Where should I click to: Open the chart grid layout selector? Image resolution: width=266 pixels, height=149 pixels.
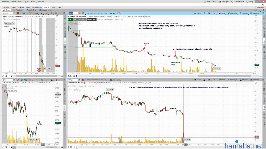click(256, 10)
